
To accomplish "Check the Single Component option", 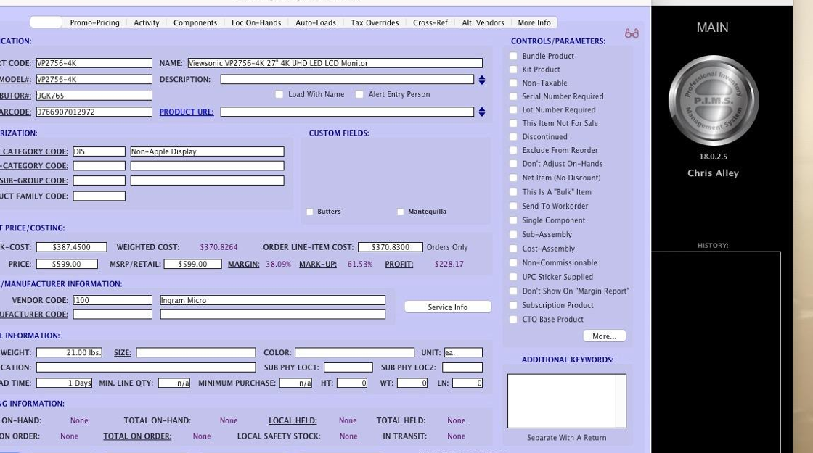I will click(513, 220).
